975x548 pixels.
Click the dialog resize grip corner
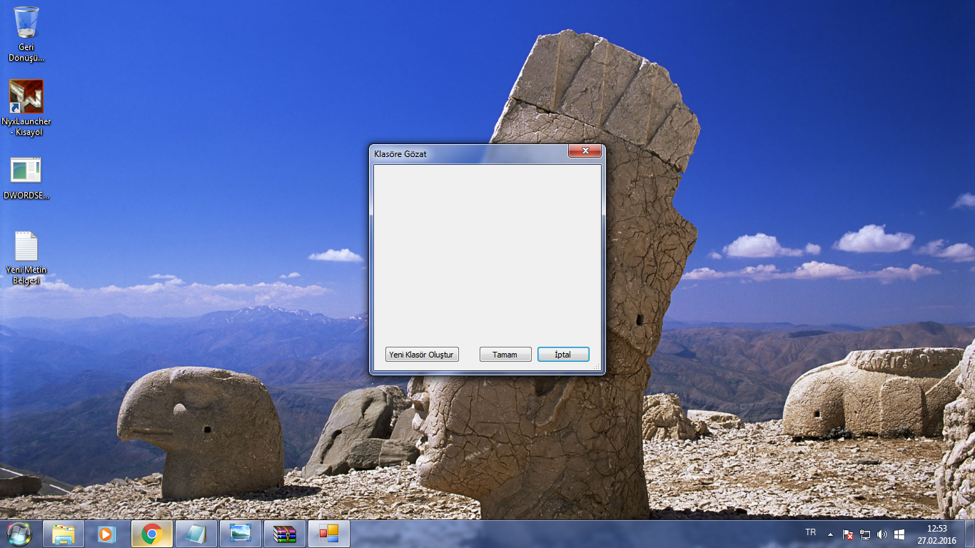[x=597, y=366]
